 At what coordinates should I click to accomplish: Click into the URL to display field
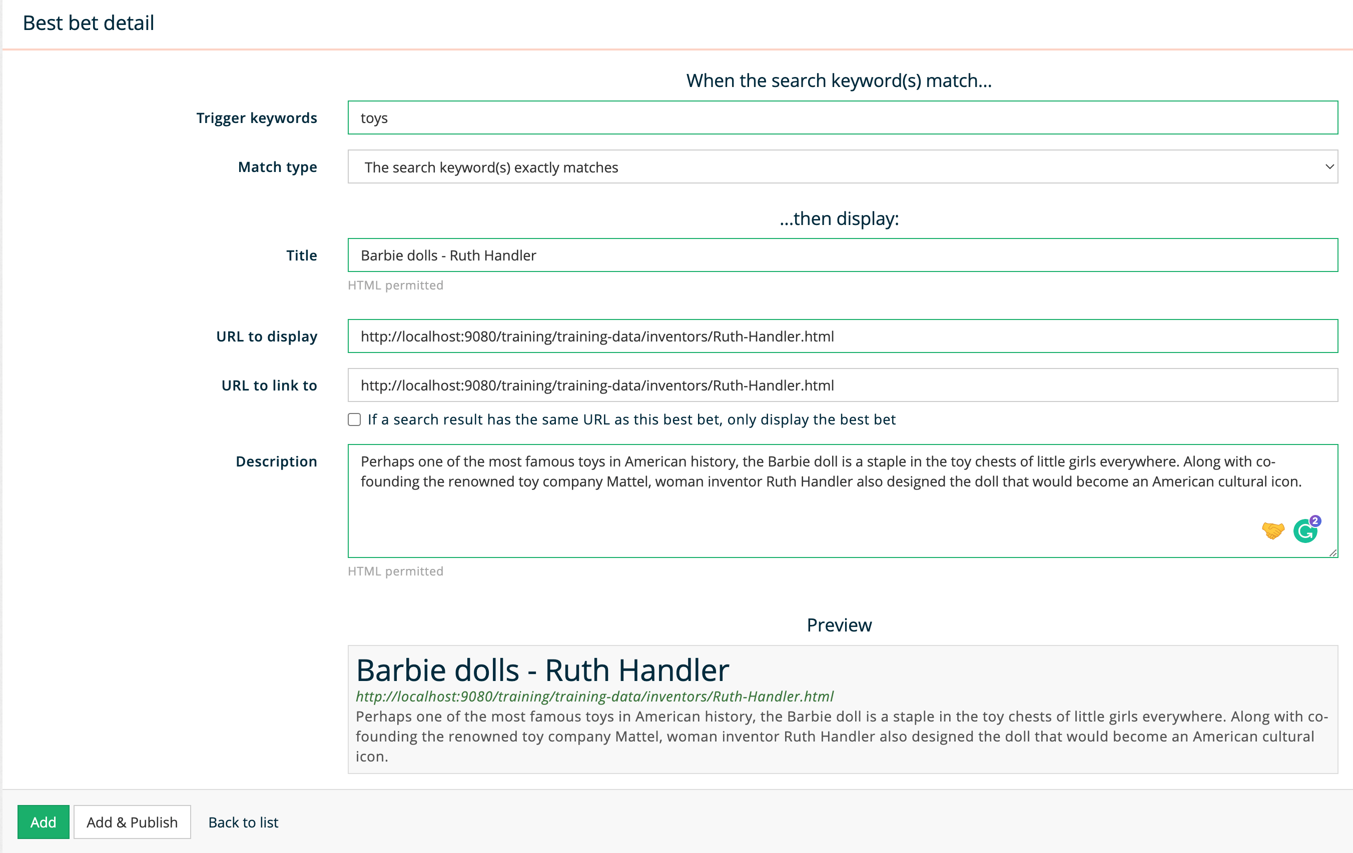coord(842,336)
